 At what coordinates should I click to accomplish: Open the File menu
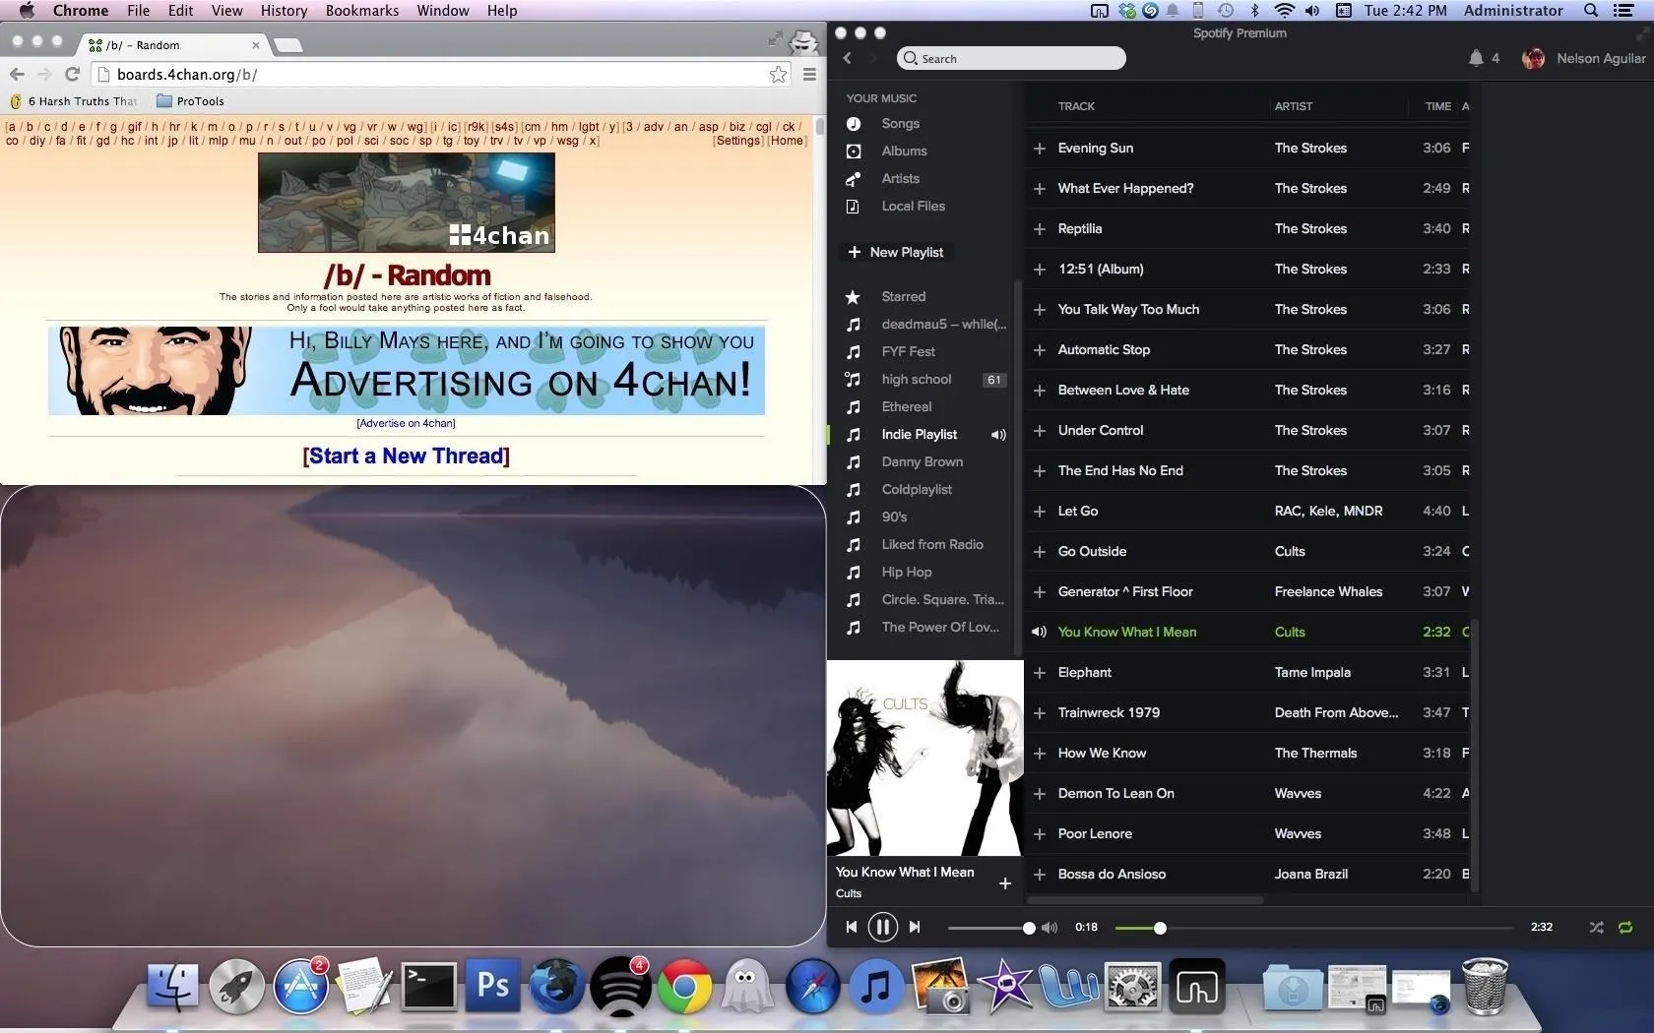138,10
